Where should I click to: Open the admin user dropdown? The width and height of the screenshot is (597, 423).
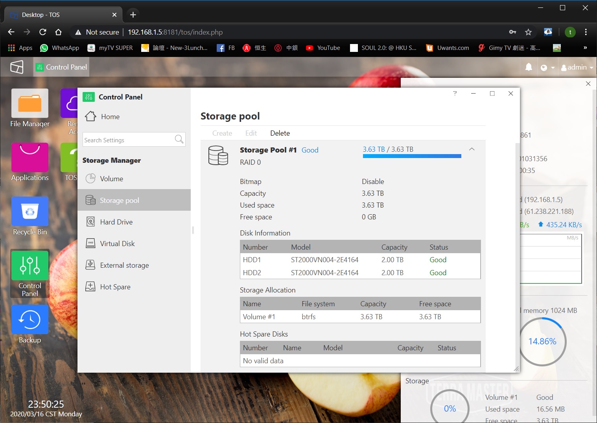[x=577, y=67]
